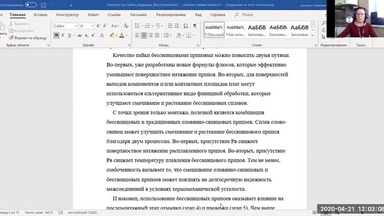Viewport: 384px width, 216px height.
Task: Open Рецензирование ribbon tab
Action: (171, 14)
